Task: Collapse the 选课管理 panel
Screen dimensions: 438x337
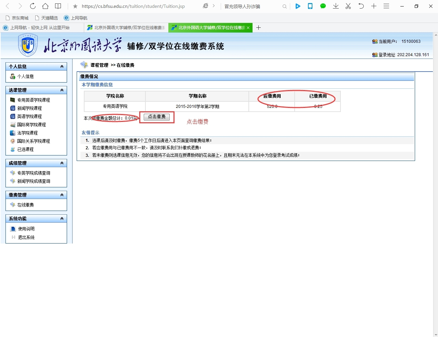Action: click(62, 90)
